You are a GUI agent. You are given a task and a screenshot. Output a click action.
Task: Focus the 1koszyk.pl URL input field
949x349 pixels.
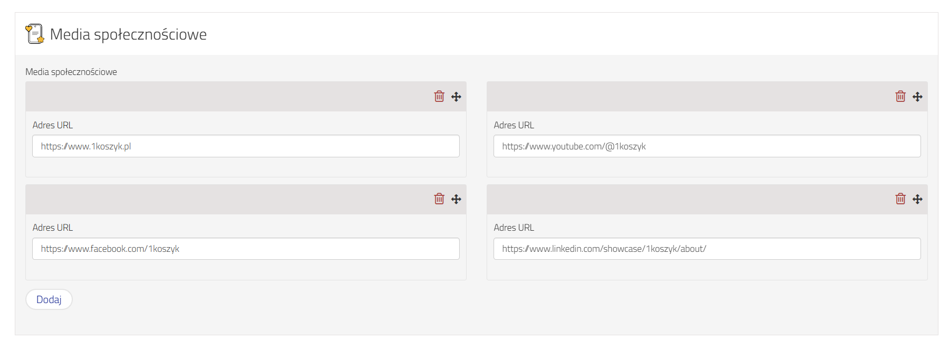[x=245, y=146]
